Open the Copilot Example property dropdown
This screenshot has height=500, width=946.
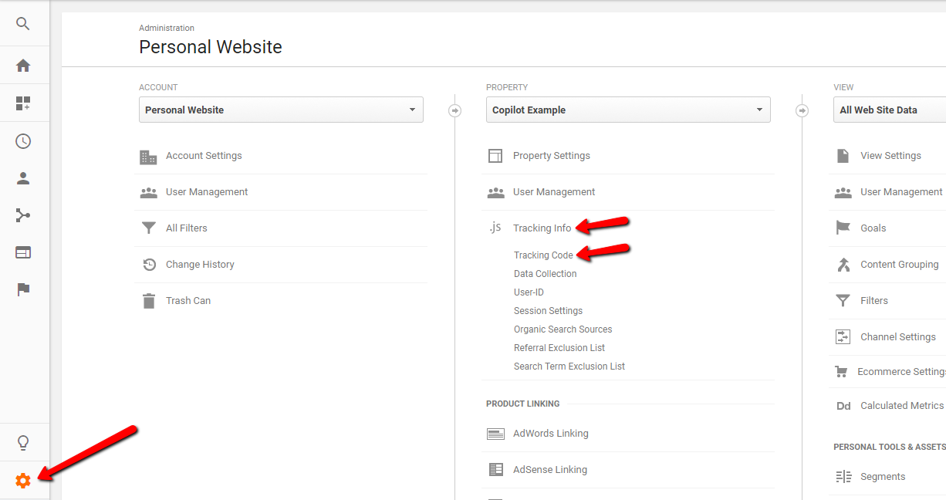[628, 110]
